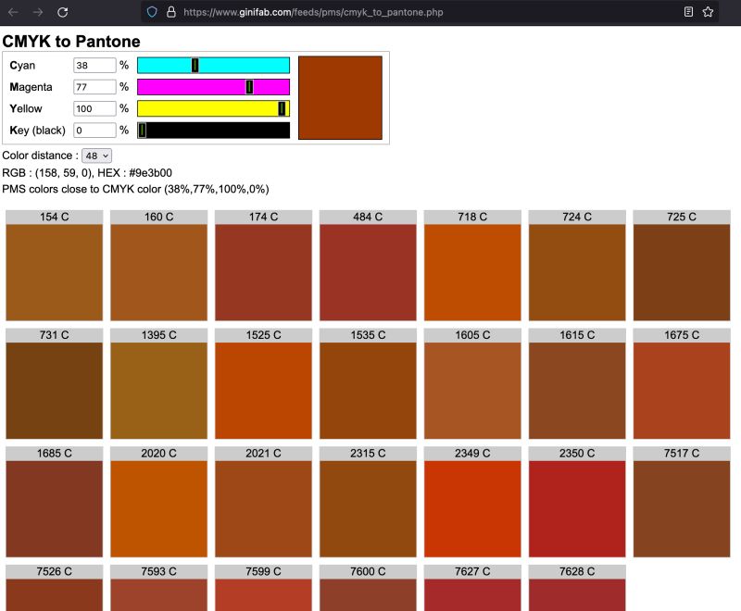Change Color distance to another value
Image resolution: width=741 pixels, height=611 pixels.
point(97,155)
